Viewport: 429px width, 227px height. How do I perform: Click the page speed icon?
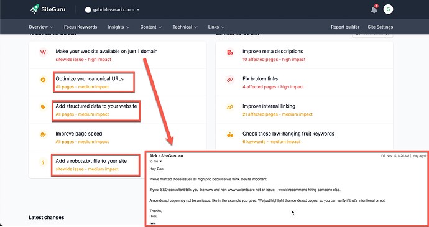point(43,134)
